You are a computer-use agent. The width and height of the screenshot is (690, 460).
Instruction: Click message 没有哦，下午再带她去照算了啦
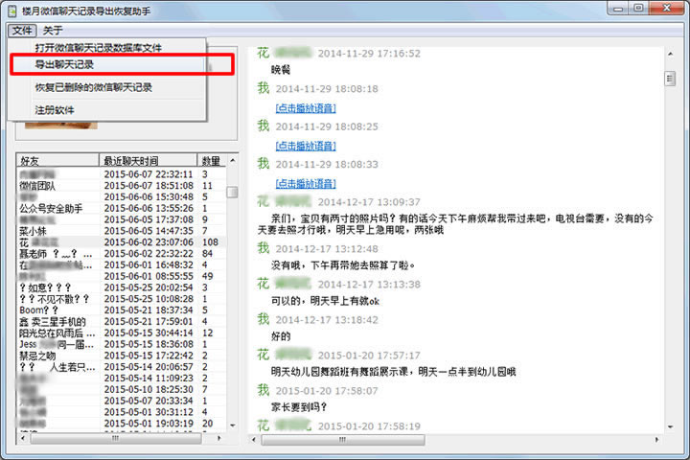pyautogui.click(x=343, y=265)
